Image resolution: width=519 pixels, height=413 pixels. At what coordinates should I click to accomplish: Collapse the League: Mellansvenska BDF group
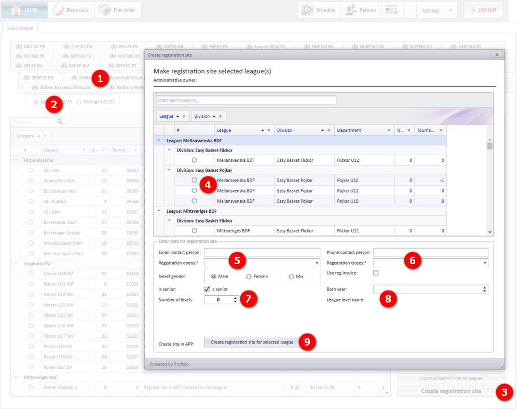click(x=159, y=141)
